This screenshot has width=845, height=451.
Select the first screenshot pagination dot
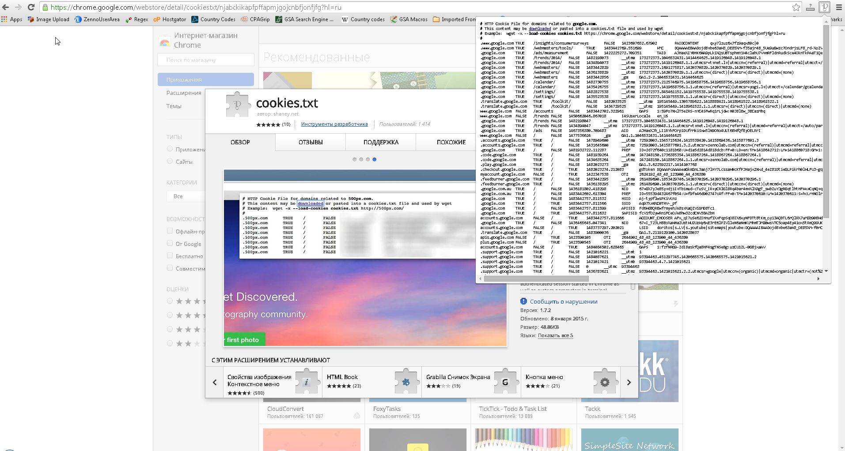click(x=355, y=159)
